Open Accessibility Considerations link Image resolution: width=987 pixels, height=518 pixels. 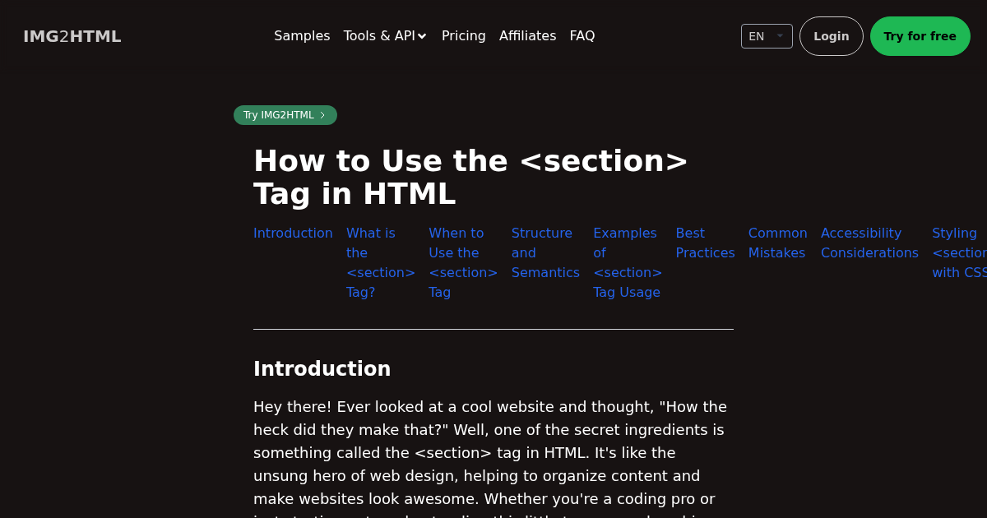click(869, 243)
